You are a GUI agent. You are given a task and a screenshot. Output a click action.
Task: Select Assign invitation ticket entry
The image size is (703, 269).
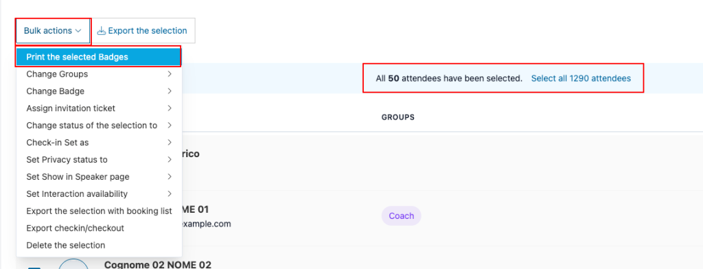[x=99, y=108]
